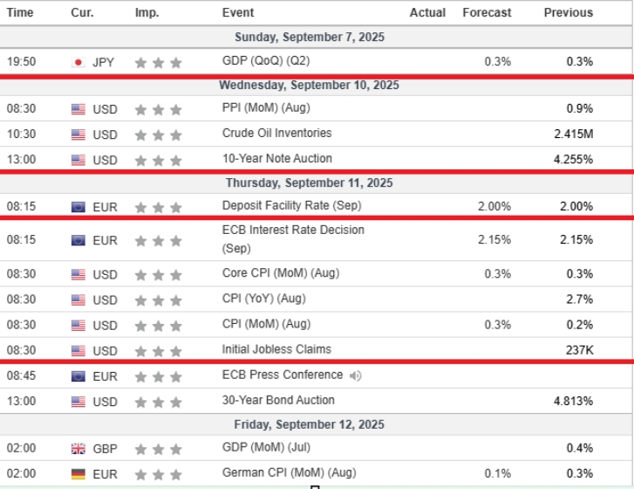Open the ECB Interest Rate Decision event
This screenshot has height=489, width=634.
click(x=293, y=239)
